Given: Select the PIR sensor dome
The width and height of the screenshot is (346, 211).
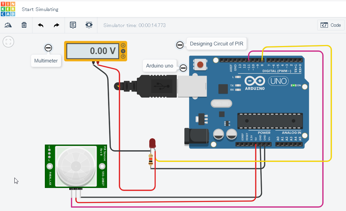Looking at the screenshot, I should point(76,166).
